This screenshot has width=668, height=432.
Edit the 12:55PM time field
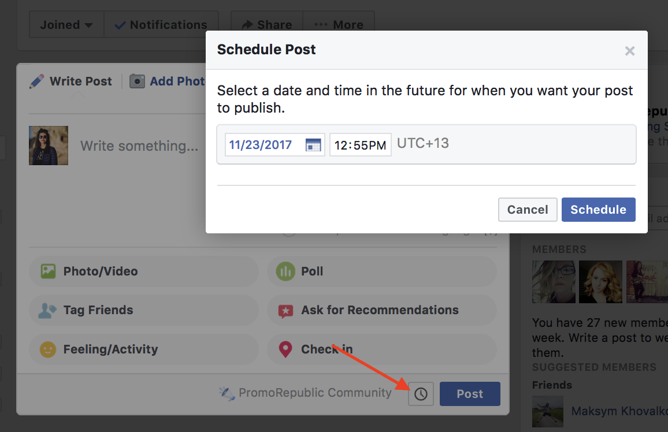coord(361,145)
